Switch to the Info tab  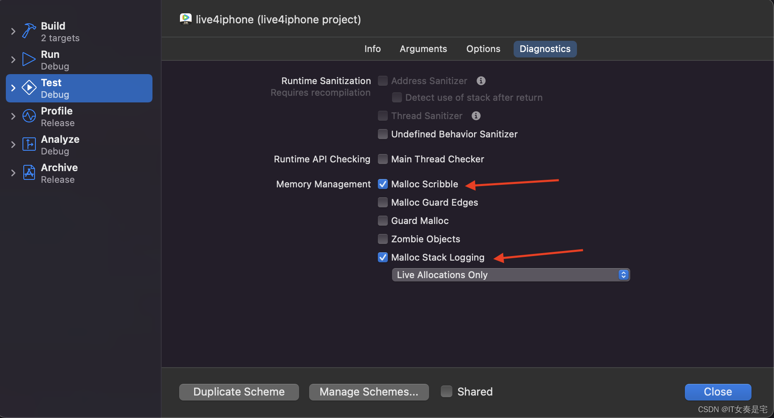tap(372, 49)
